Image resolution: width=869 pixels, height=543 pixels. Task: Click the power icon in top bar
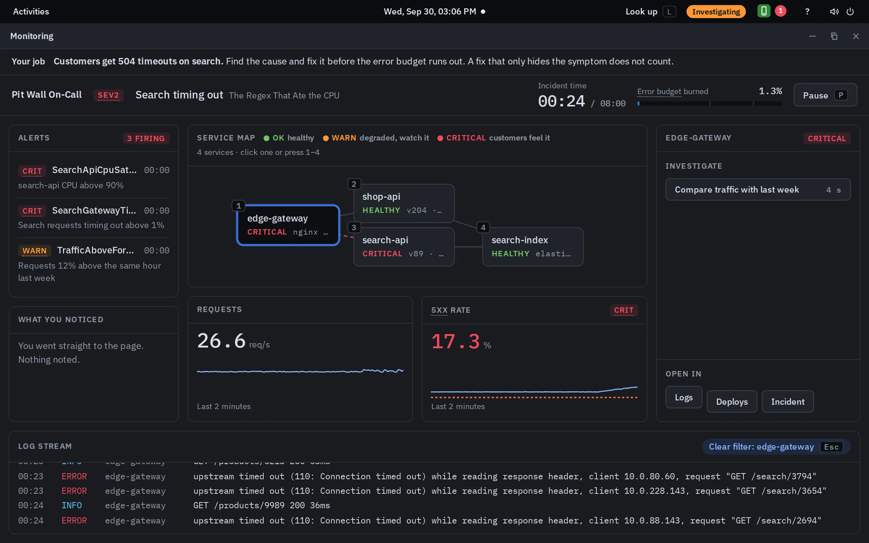[x=850, y=12]
